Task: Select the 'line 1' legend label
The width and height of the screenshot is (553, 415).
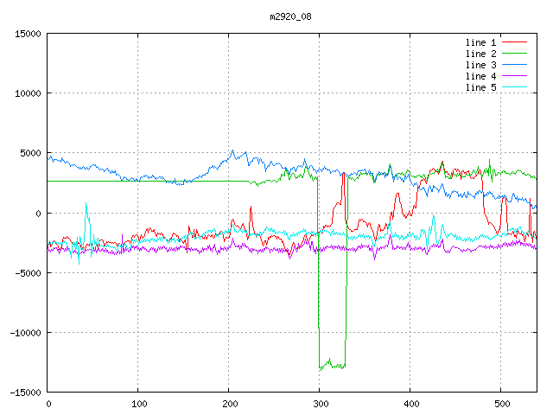Action: tap(481, 42)
